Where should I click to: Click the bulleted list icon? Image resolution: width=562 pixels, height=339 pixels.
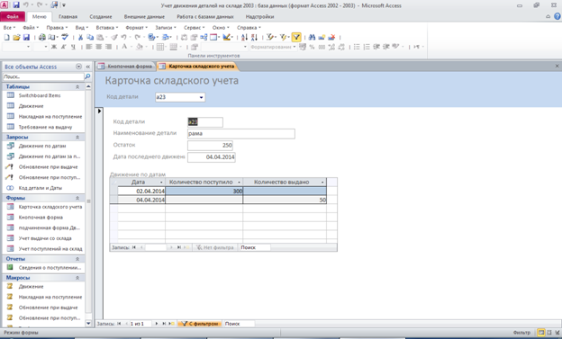357,47
